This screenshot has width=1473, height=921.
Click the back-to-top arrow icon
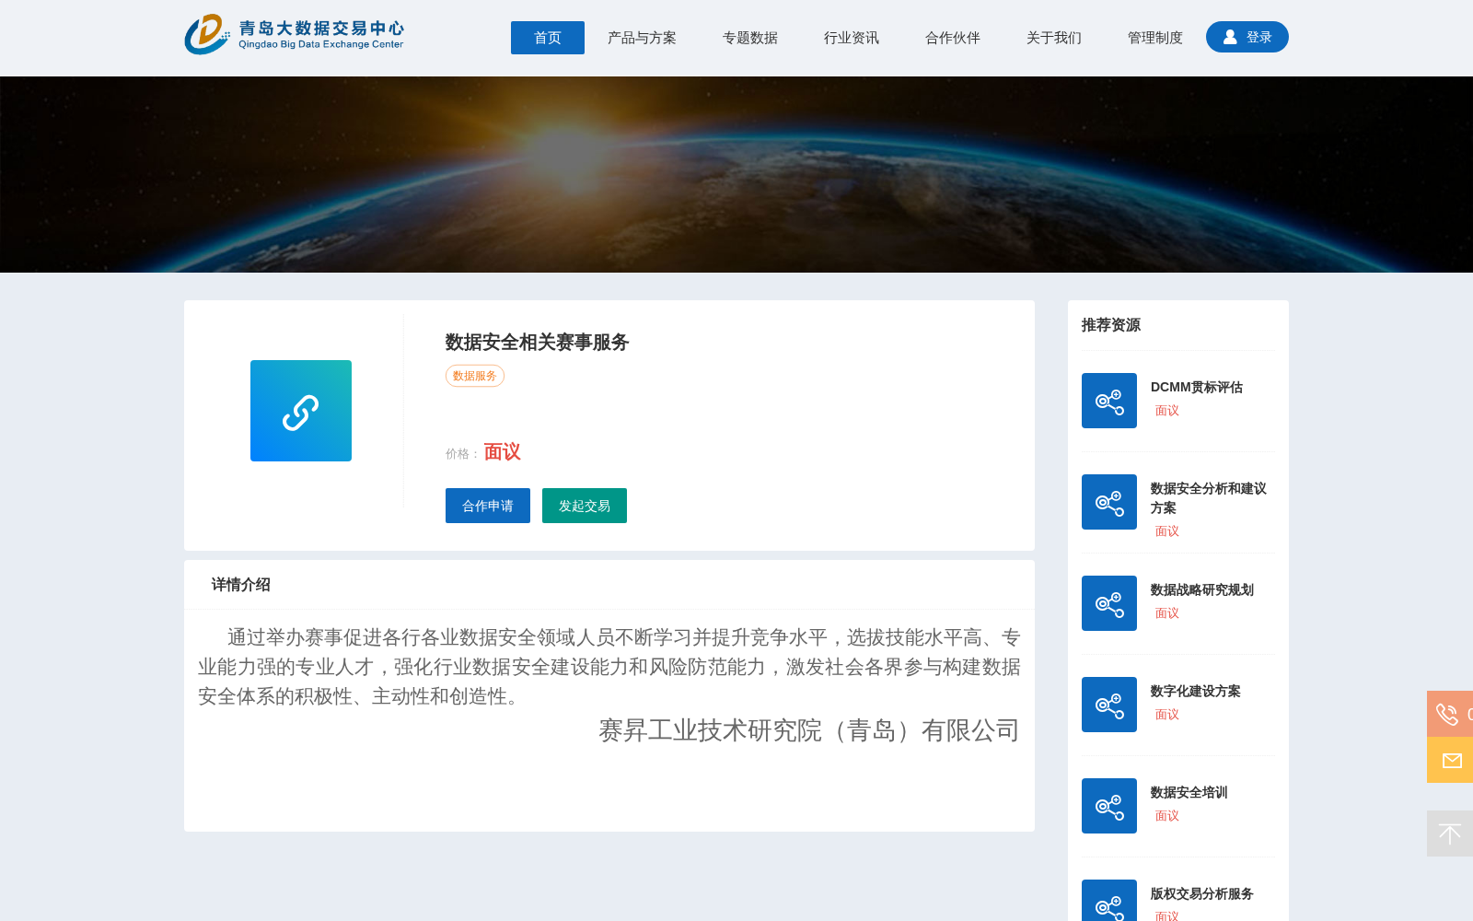click(1450, 834)
